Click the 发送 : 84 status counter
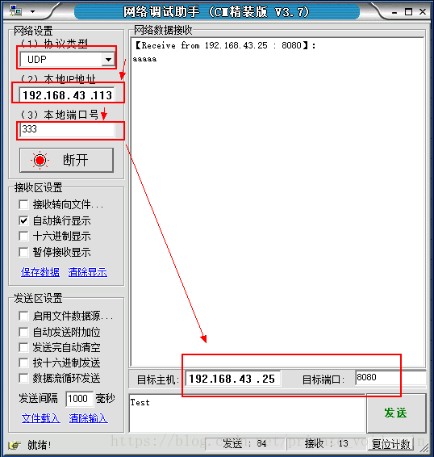The image size is (434, 457). (x=244, y=443)
